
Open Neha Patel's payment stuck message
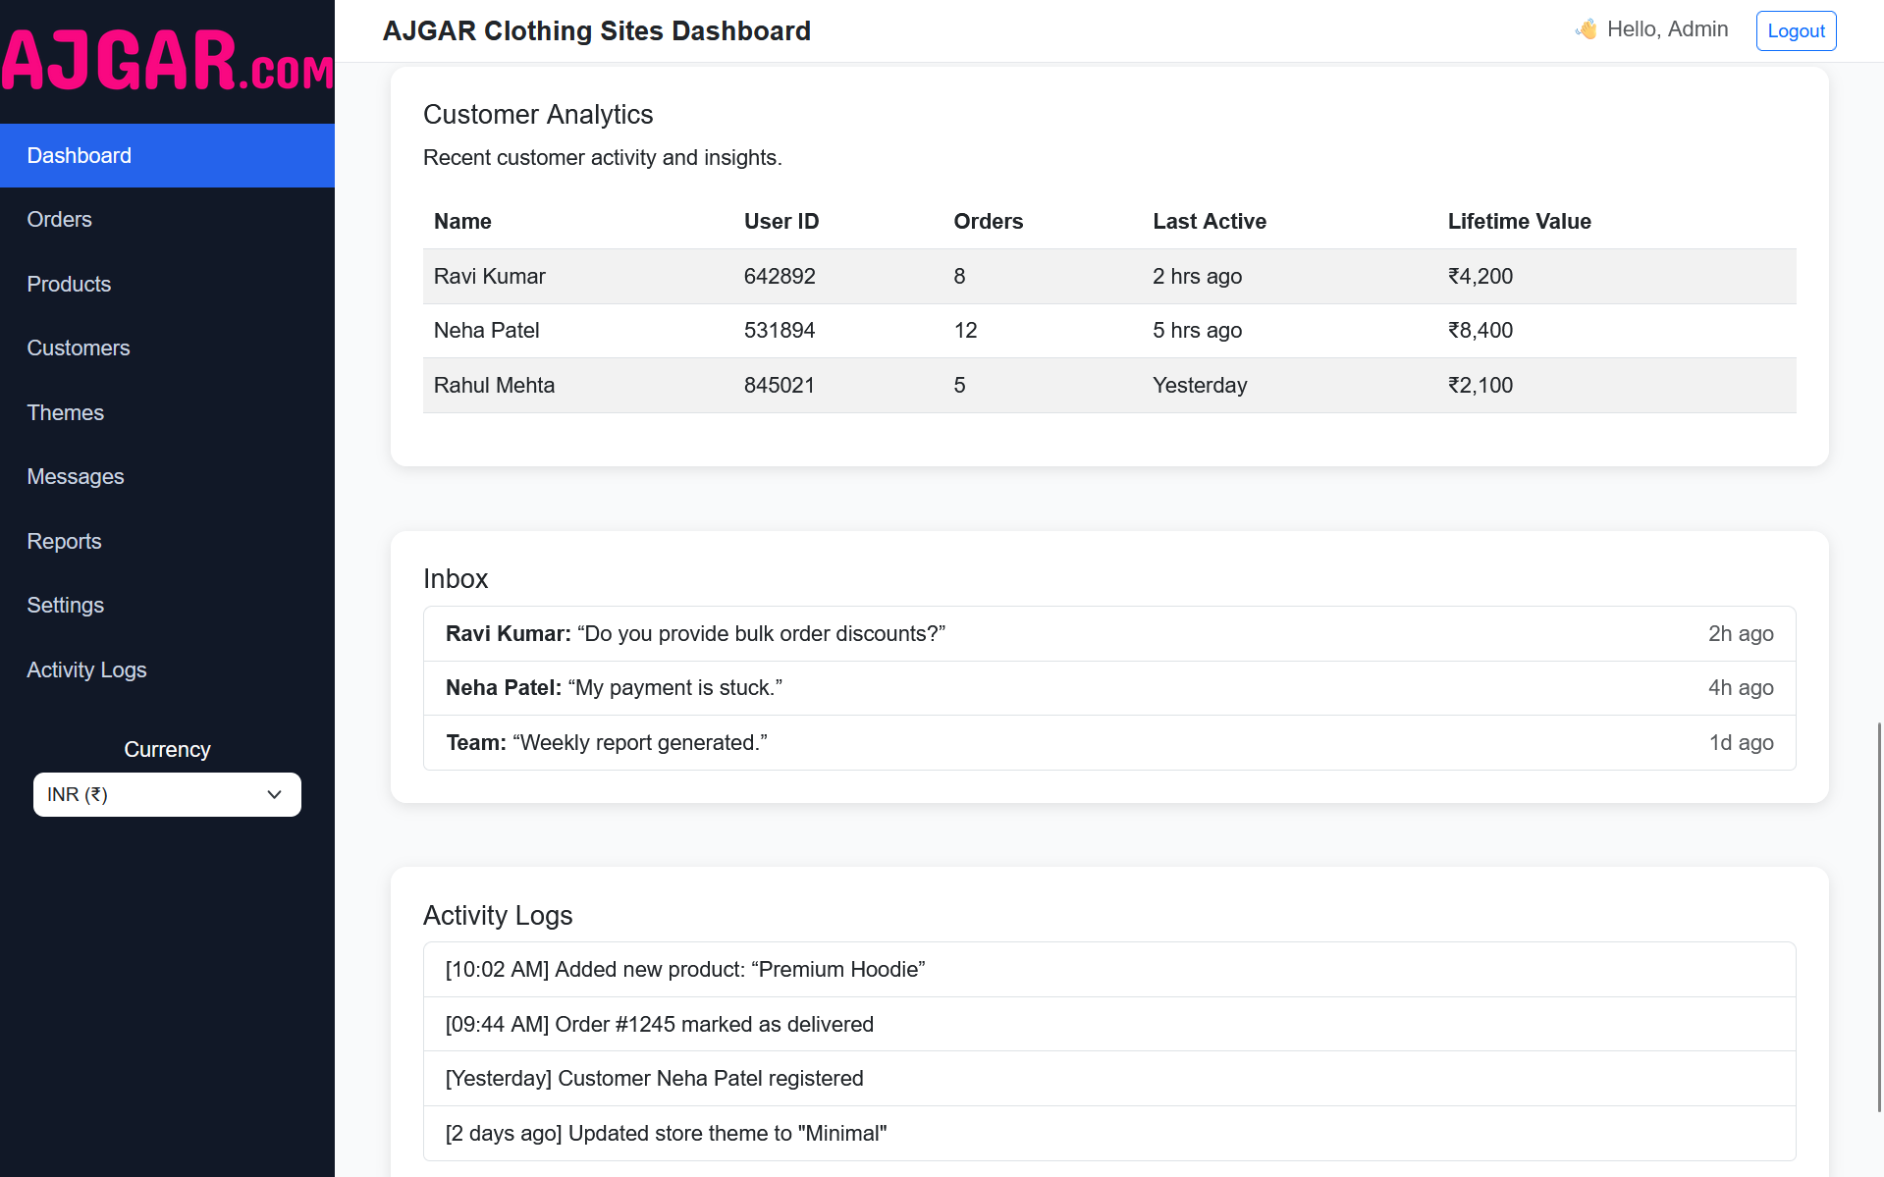point(1108,688)
